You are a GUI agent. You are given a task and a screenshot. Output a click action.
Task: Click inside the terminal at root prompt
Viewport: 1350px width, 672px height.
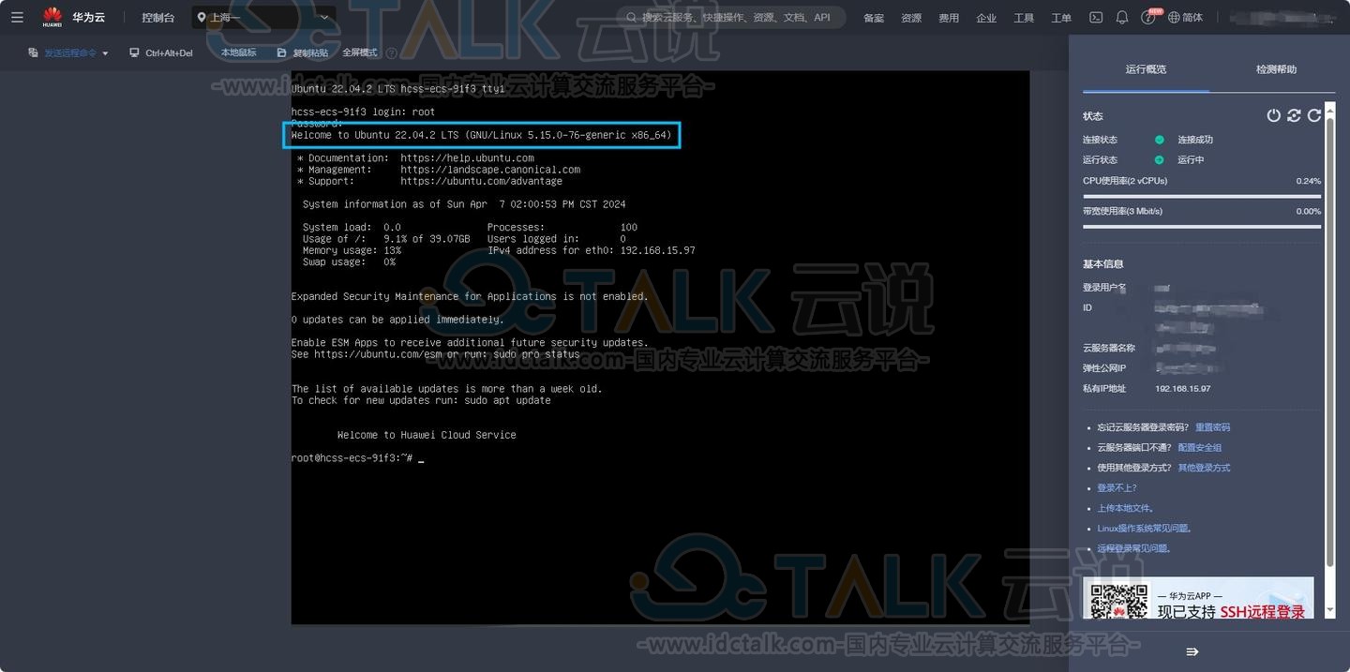pos(421,458)
